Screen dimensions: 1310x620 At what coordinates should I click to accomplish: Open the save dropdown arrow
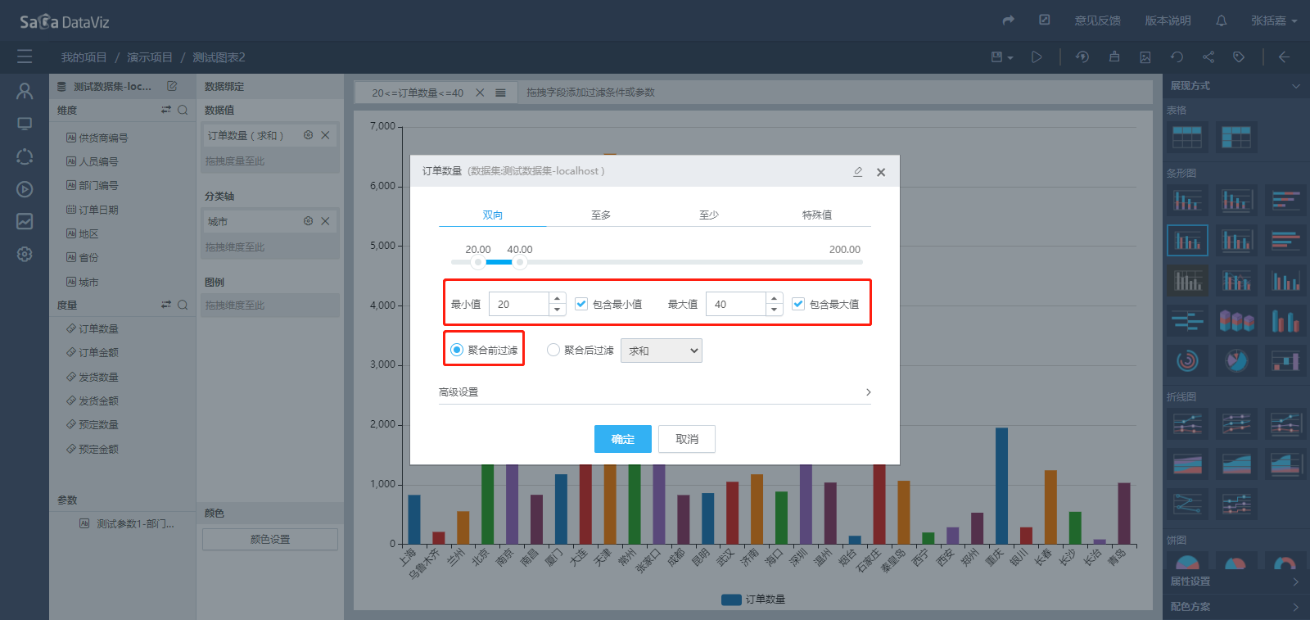point(1010,57)
